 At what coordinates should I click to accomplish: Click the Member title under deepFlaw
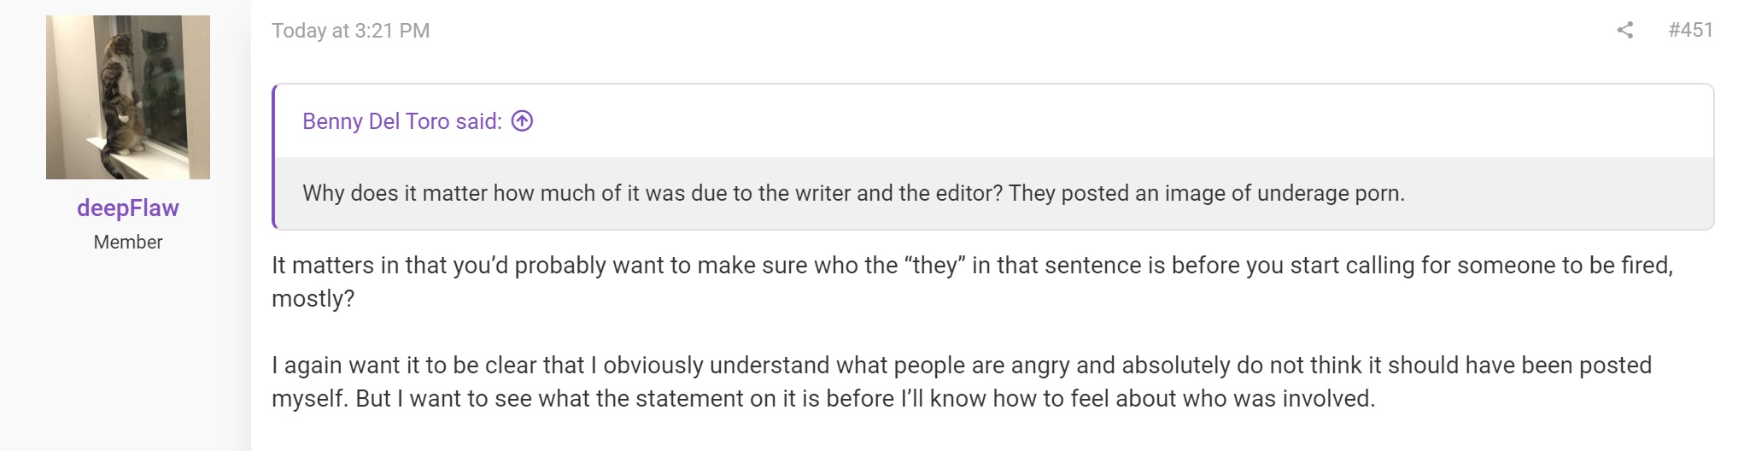(128, 242)
